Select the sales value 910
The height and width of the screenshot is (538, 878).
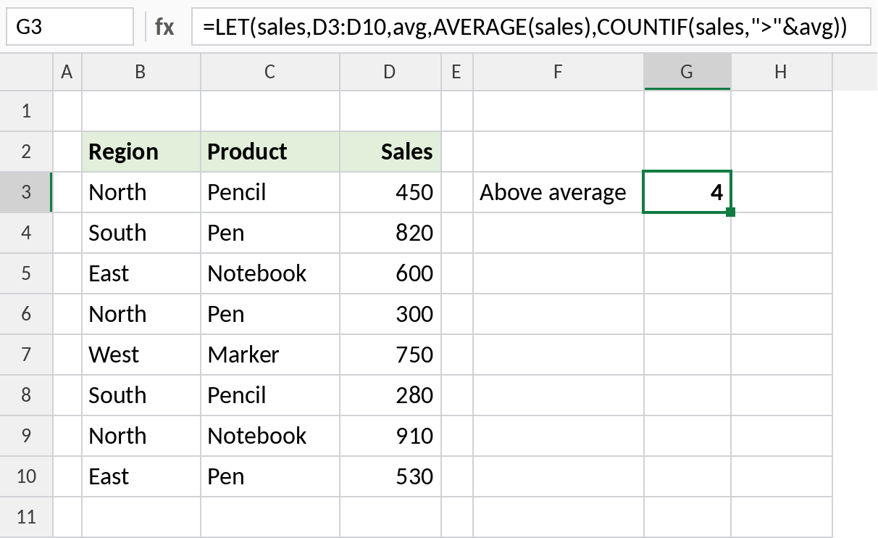390,436
